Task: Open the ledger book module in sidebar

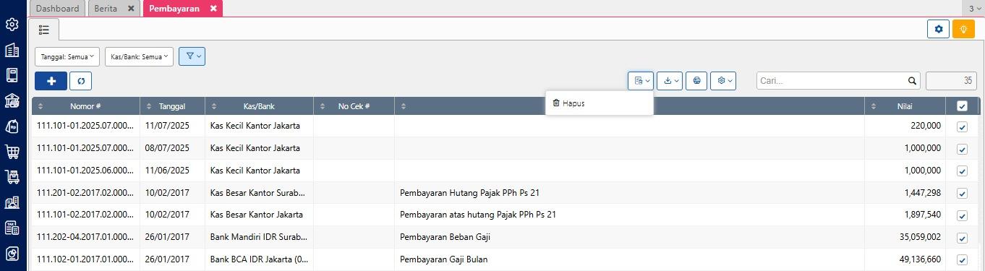Action: (x=12, y=75)
